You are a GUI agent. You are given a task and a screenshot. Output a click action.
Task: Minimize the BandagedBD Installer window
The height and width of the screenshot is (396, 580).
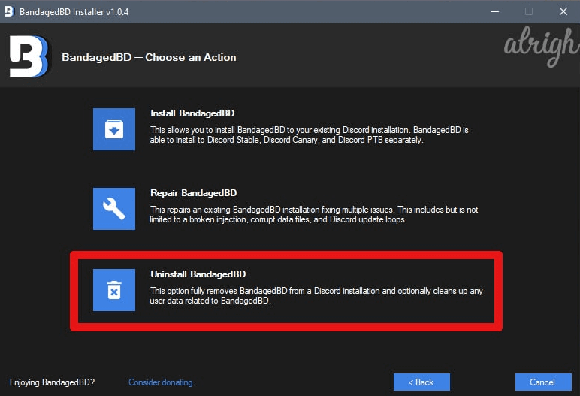click(495, 11)
